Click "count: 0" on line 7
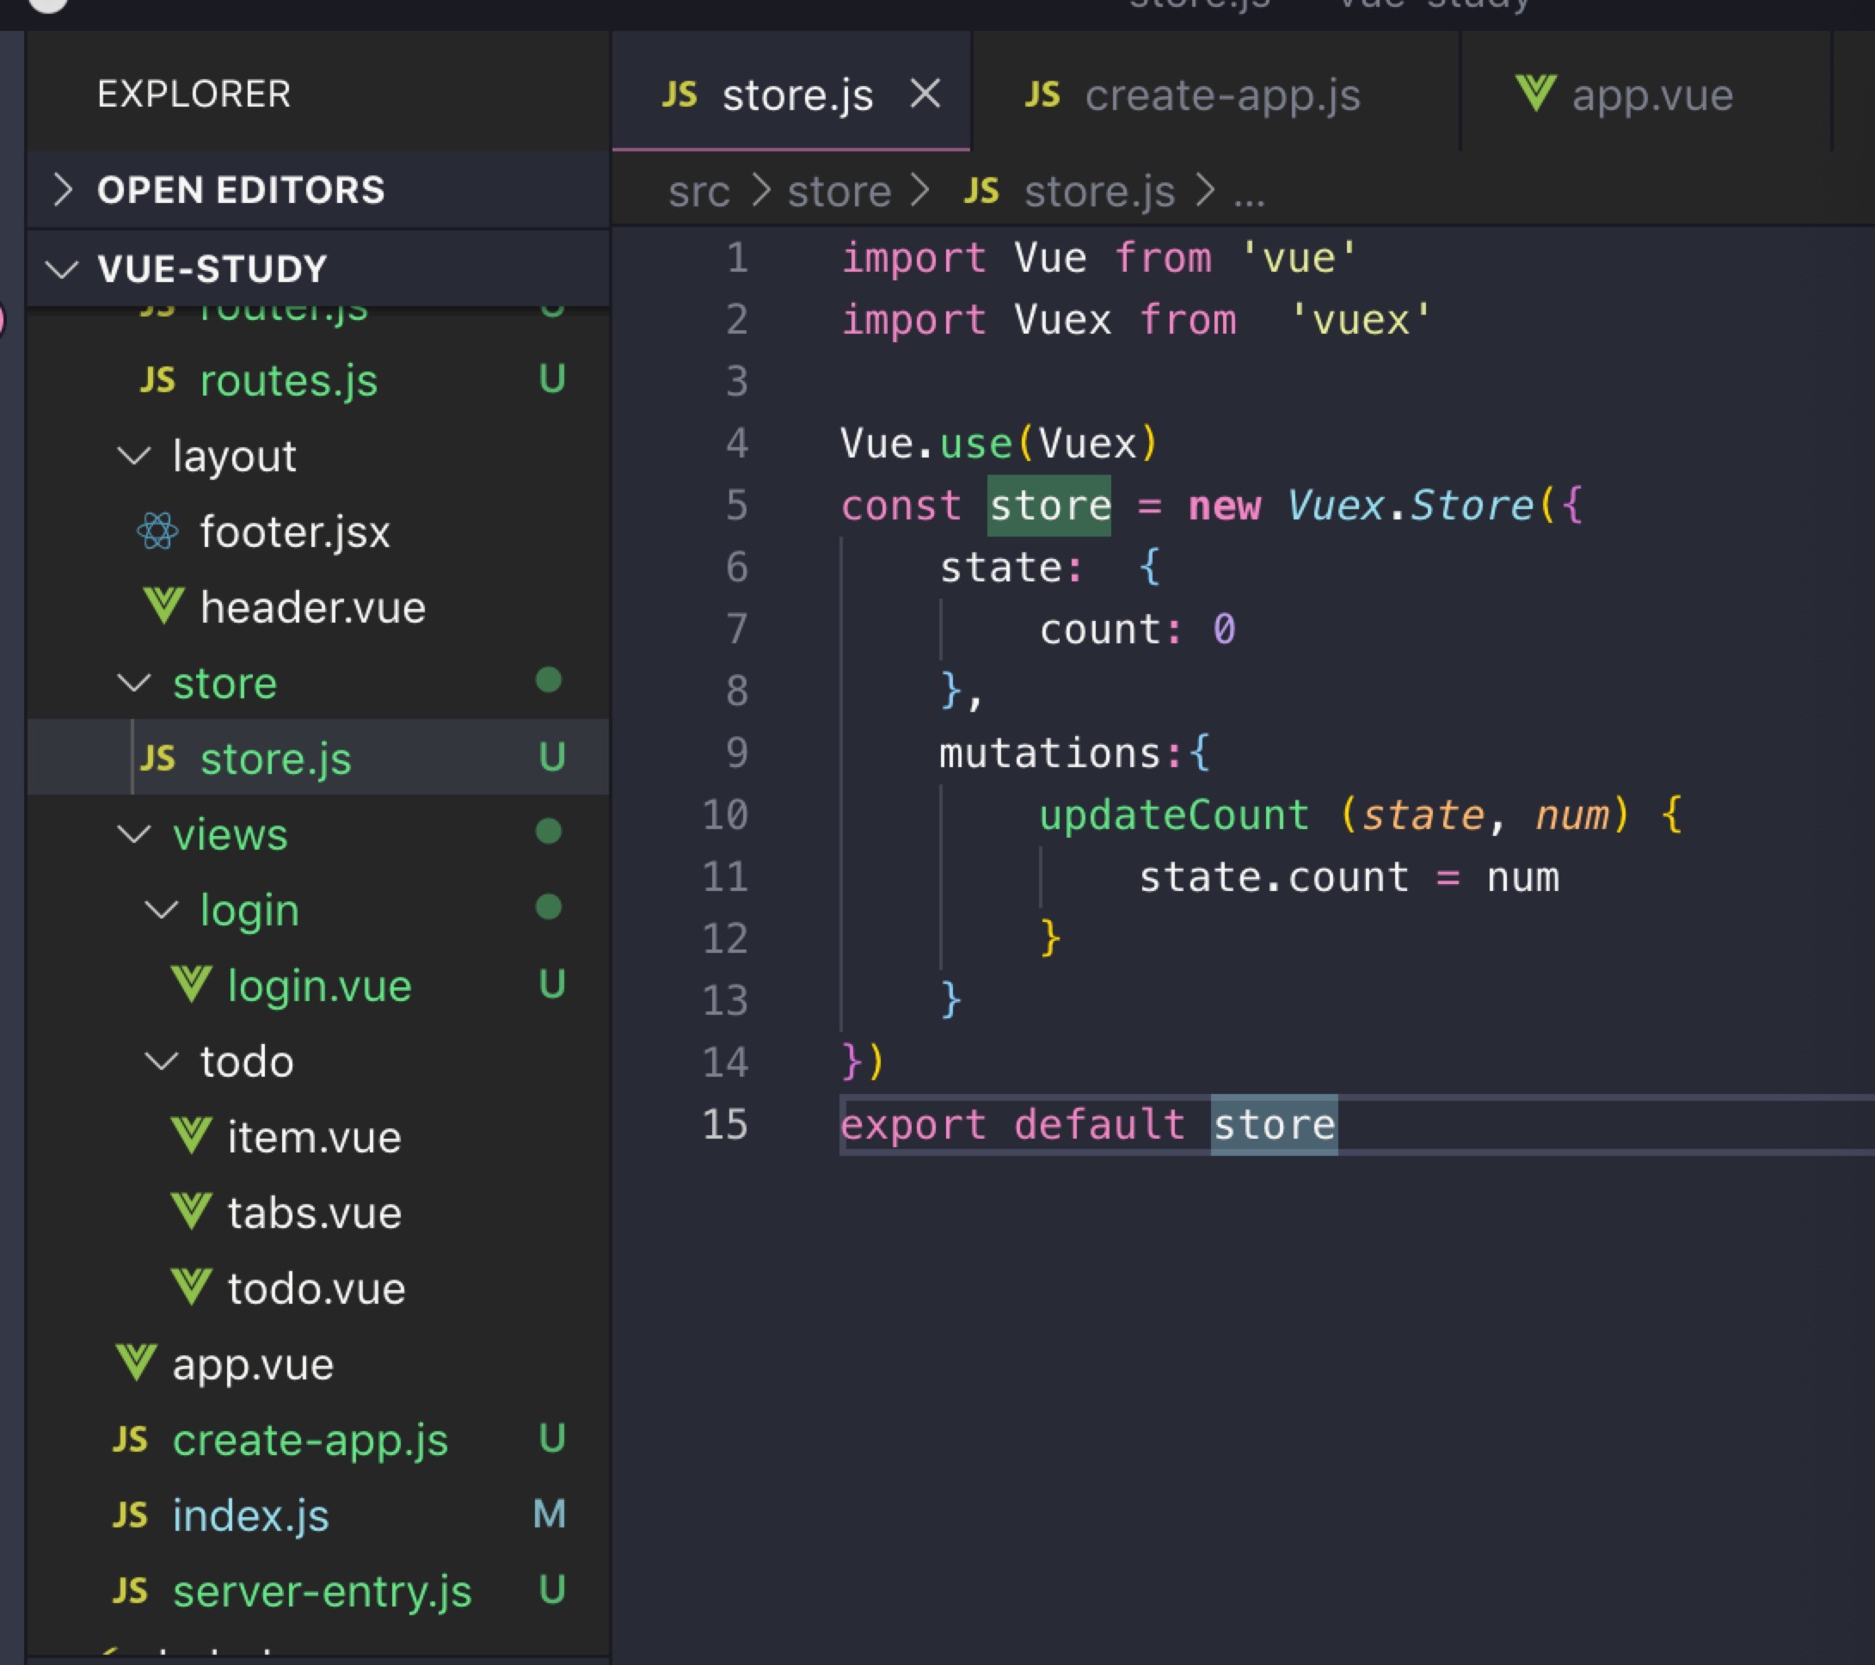Screen dimensions: 1875x1665 coord(1138,630)
